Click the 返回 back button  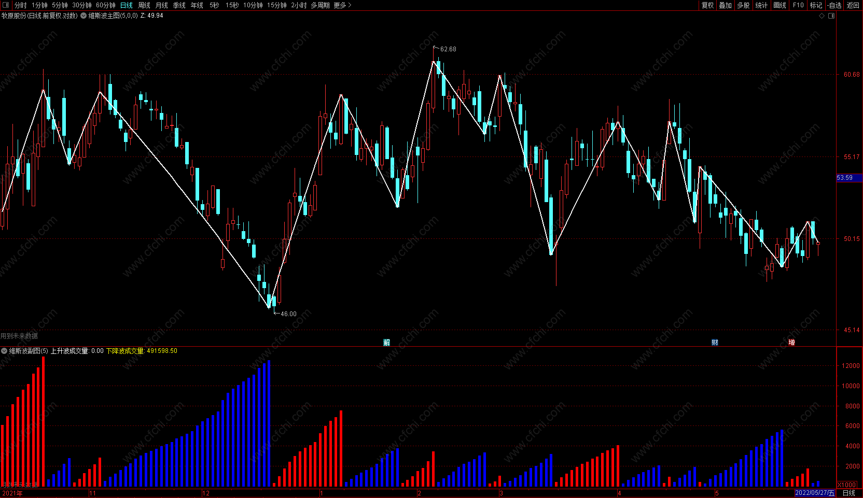(853, 5)
